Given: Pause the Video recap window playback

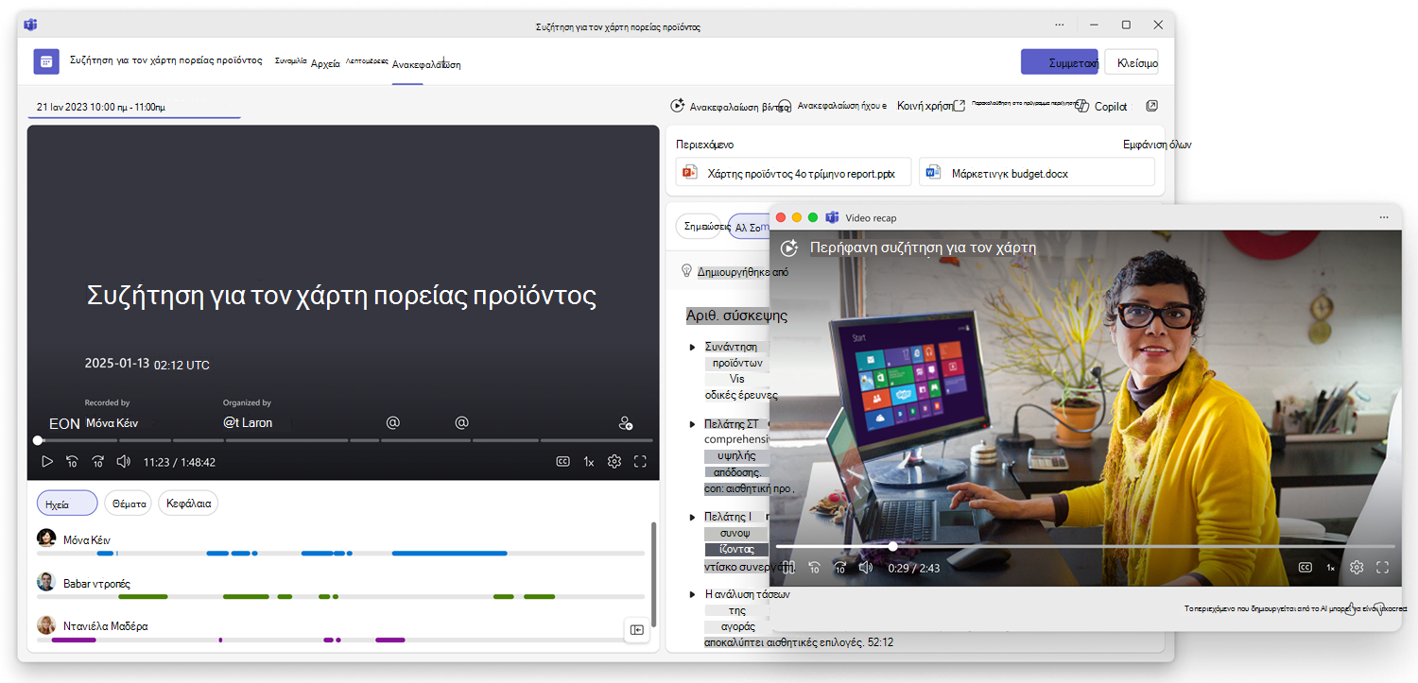Looking at the screenshot, I should click(x=788, y=568).
